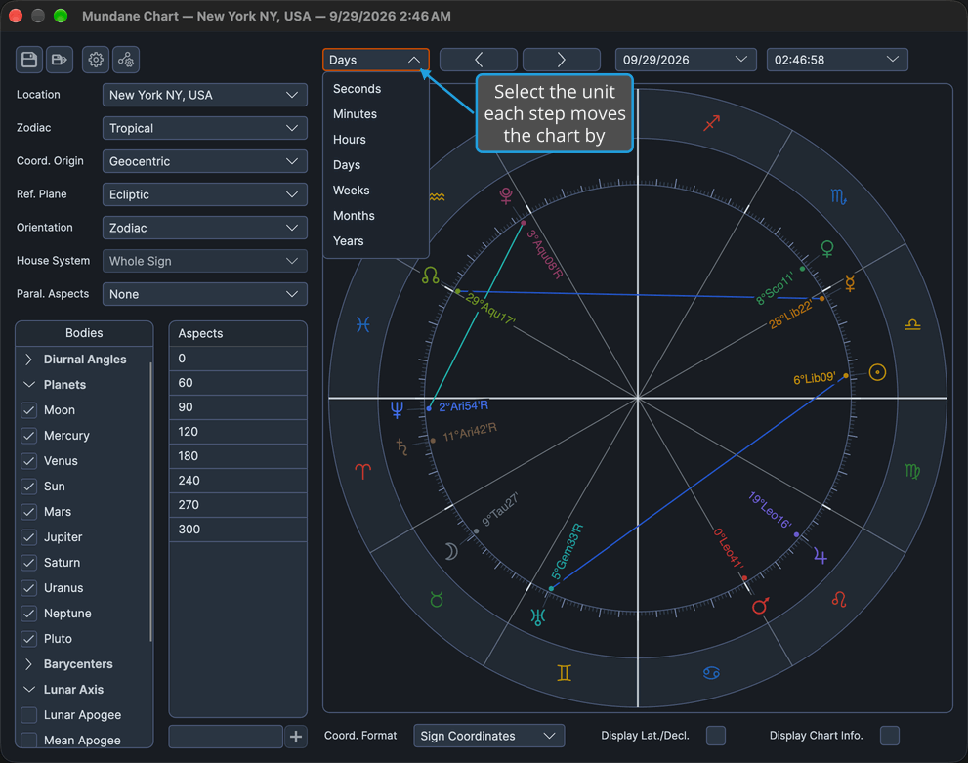Uncheck the Jupiter checkbox
This screenshot has height=763, width=968.
tap(29, 537)
